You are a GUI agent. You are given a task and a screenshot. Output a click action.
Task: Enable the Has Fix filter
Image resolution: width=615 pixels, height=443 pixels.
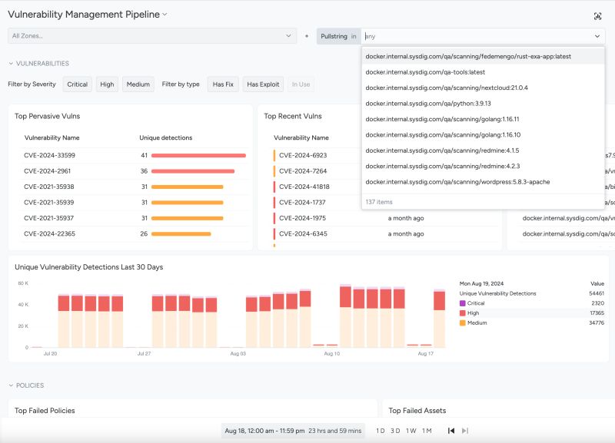pos(222,84)
